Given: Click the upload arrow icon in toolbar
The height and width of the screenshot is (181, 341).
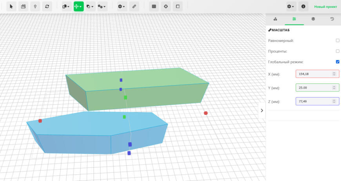Looking at the screenshot, I should [35, 7].
